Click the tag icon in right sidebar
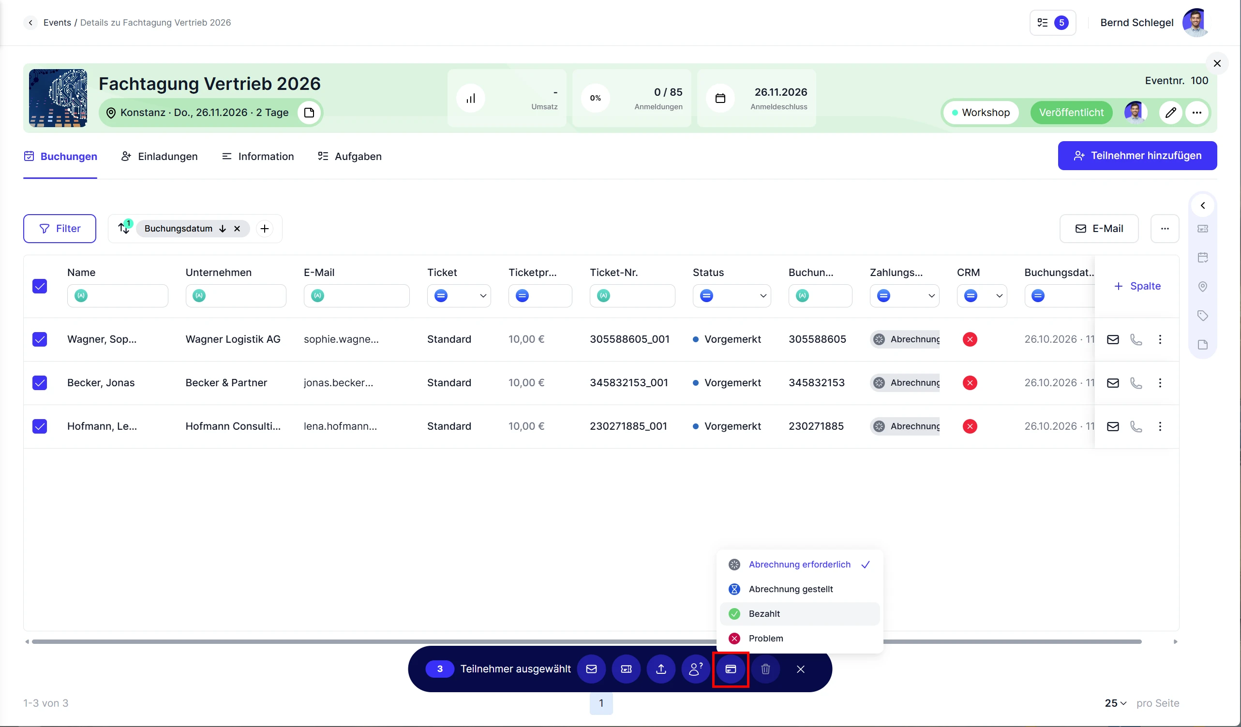 [x=1203, y=316]
